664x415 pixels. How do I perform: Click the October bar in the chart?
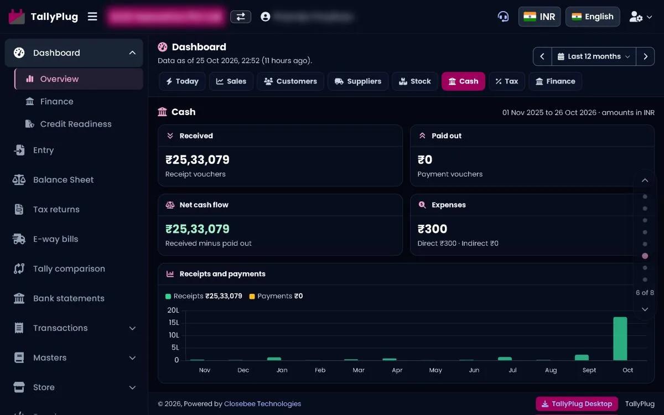point(620,339)
